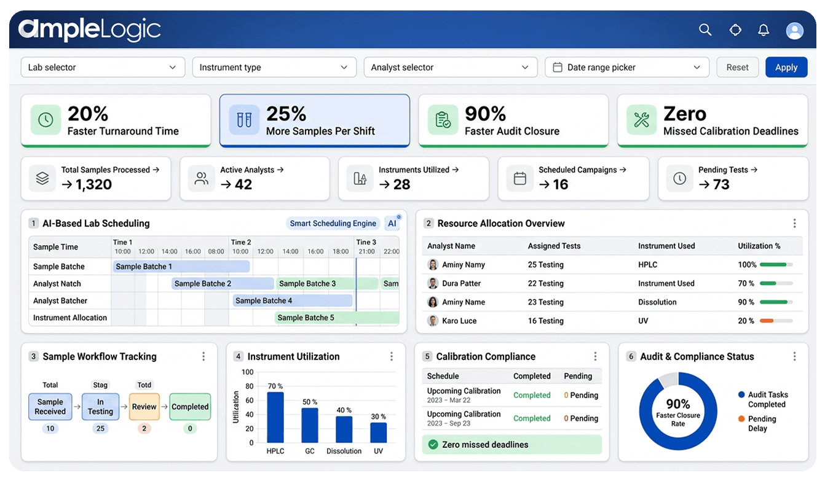Viewport: 825px width, 481px height.
Task: Click the people icon for Active Analysts
Action: [201, 178]
